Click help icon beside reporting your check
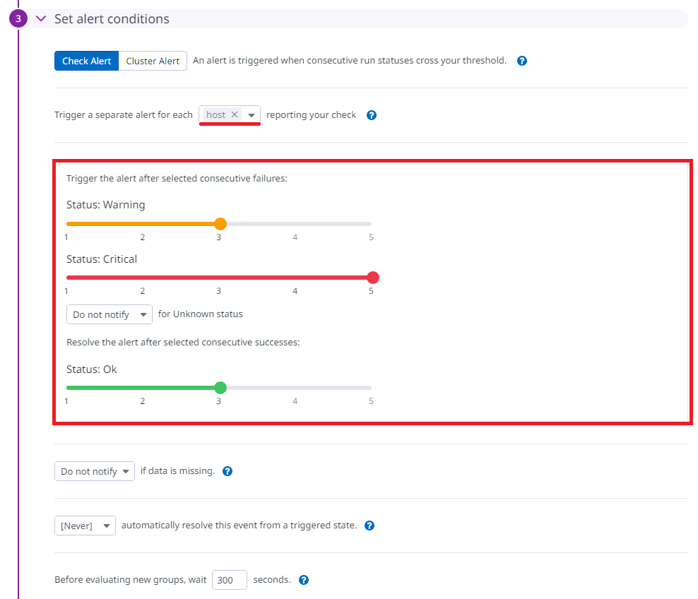This screenshot has height=599, width=698. click(372, 115)
